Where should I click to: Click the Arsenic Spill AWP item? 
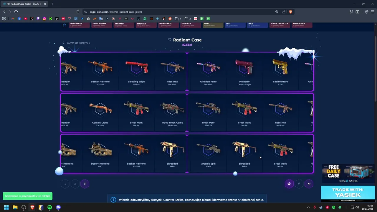pyautogui.click(x=208, y=154)
